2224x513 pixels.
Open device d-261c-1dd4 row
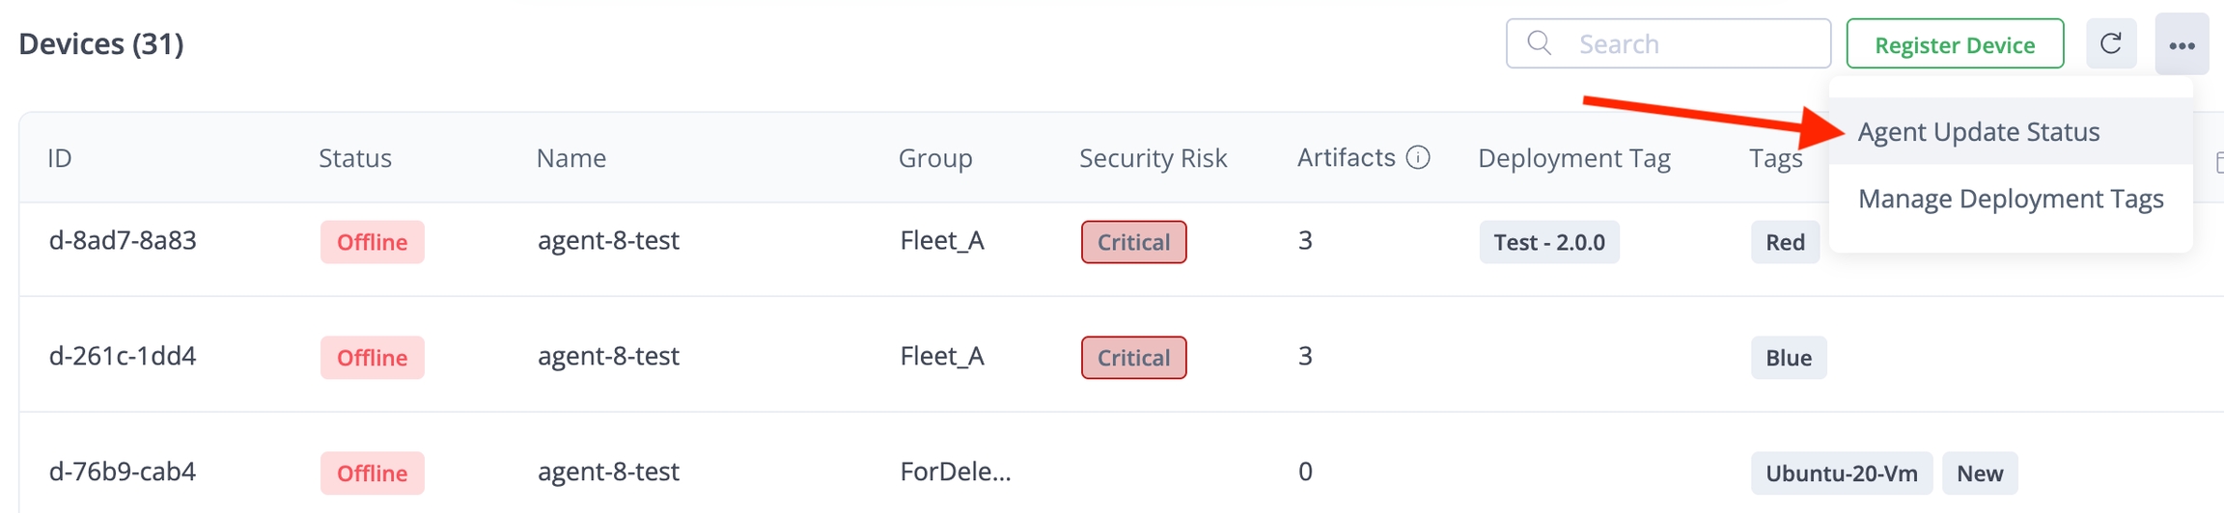(123, 356)
